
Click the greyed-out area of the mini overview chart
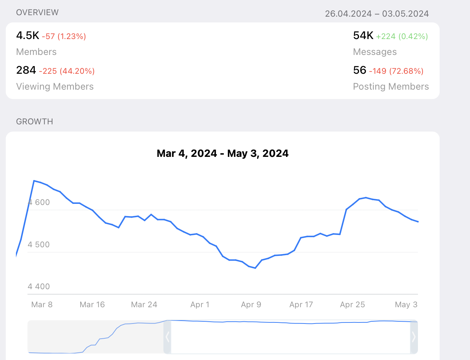pyautogui.click(x=95, y=337)
